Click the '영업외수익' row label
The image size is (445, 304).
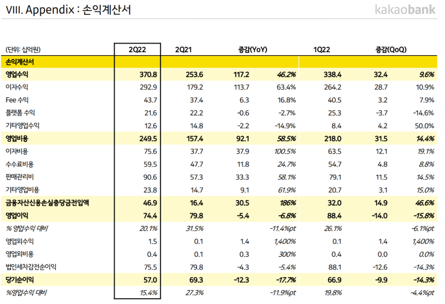(x=20, y=241)
